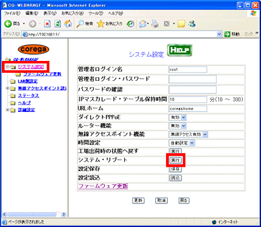This screenshot has width=261, height=227.
Task: Click the green HELP icon
Action: [x=180, y=50]
